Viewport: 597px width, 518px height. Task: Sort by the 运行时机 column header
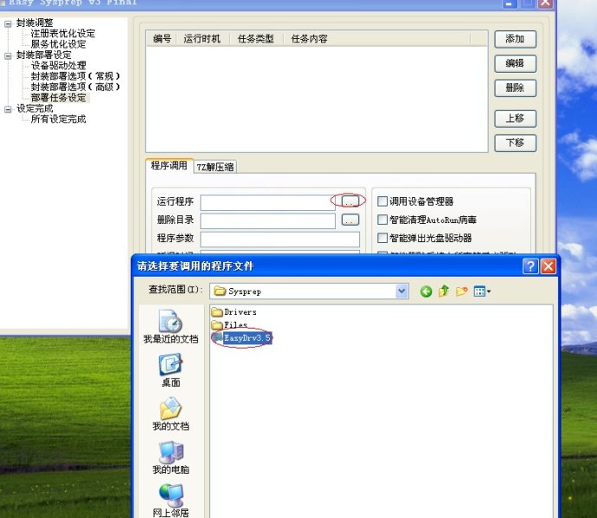[202, 39]
